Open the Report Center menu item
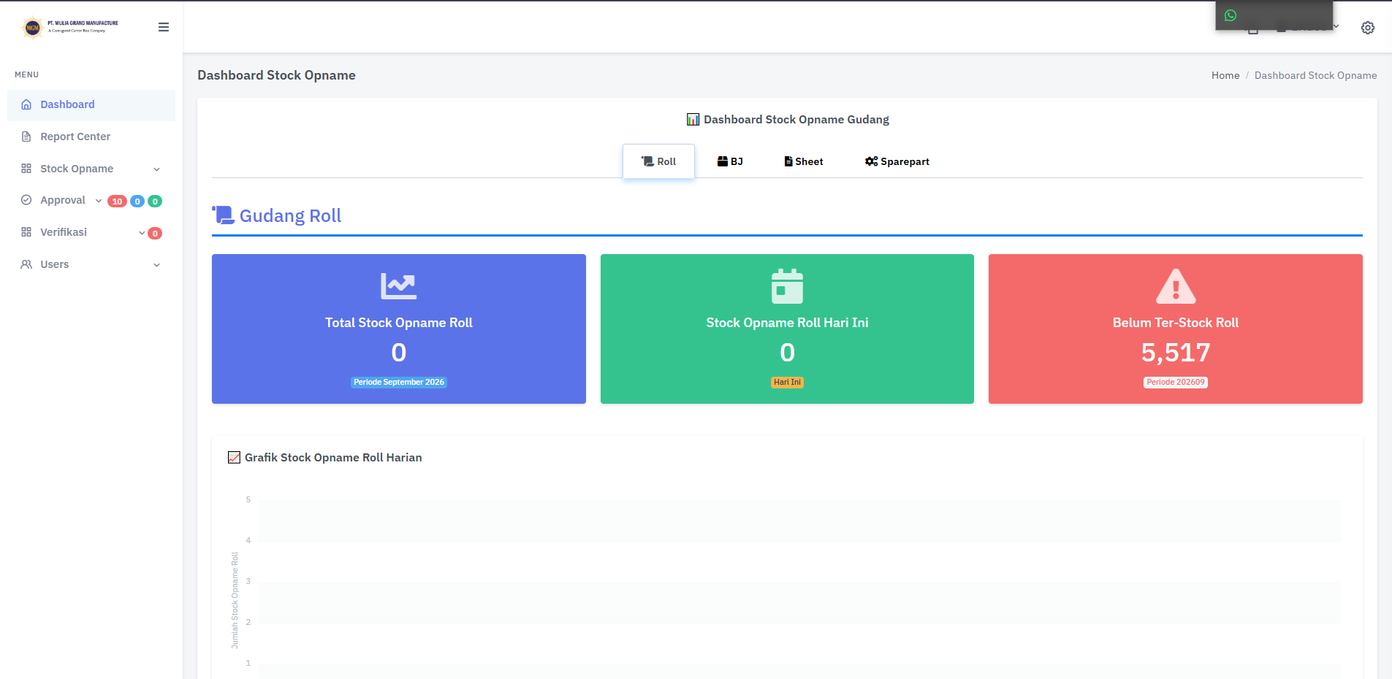The image size is (1392, 679). [x=91, y=137]
